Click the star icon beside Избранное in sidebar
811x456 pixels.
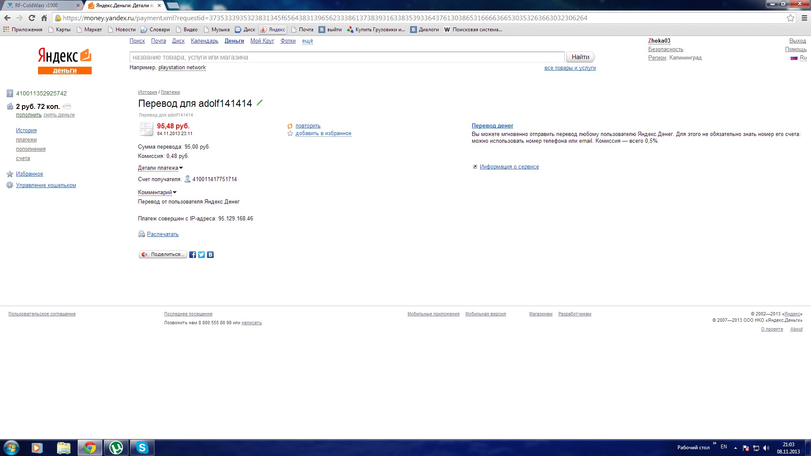(10, 174)
